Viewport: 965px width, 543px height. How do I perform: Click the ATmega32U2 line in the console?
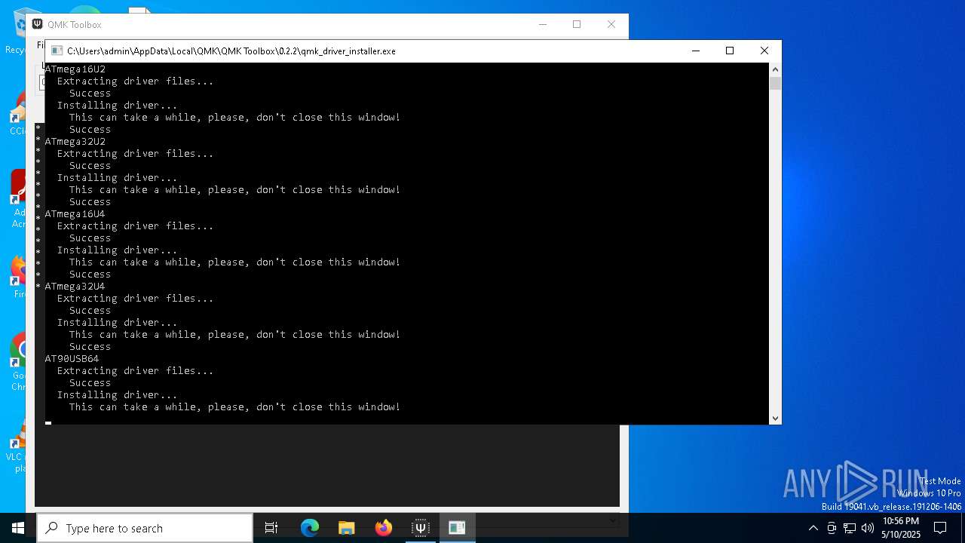[x=75, y=142]
